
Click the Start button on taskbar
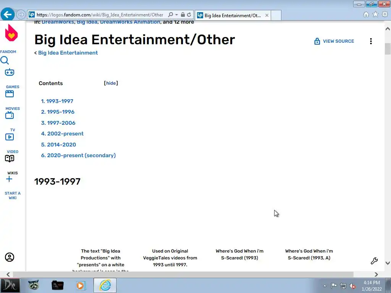click(x=10, y=285)
